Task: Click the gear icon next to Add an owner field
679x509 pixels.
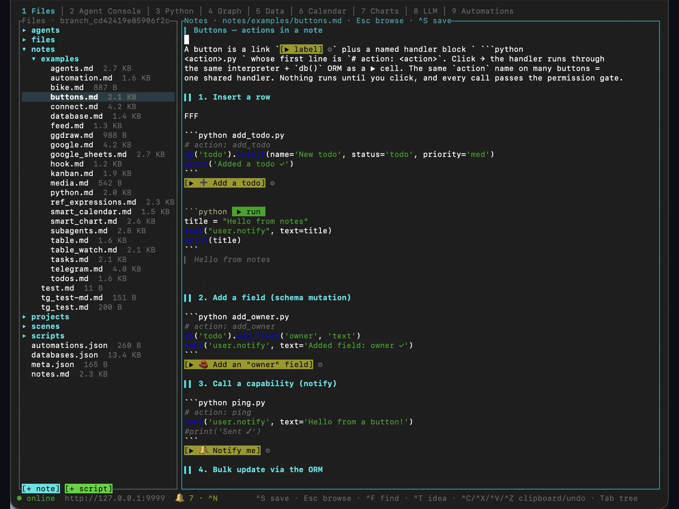Action: (320, 365)
